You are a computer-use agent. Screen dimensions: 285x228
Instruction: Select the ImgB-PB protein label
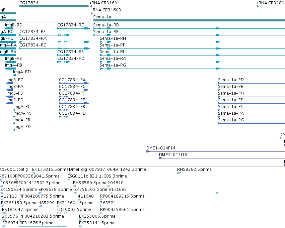[14, 93]
